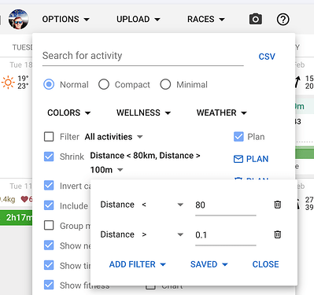Open the OPTIONS menu

coord(66,19)
